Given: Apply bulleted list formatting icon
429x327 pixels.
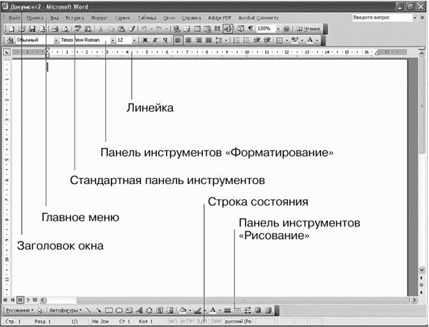Looking at the screenshot, I should (246, 40).
